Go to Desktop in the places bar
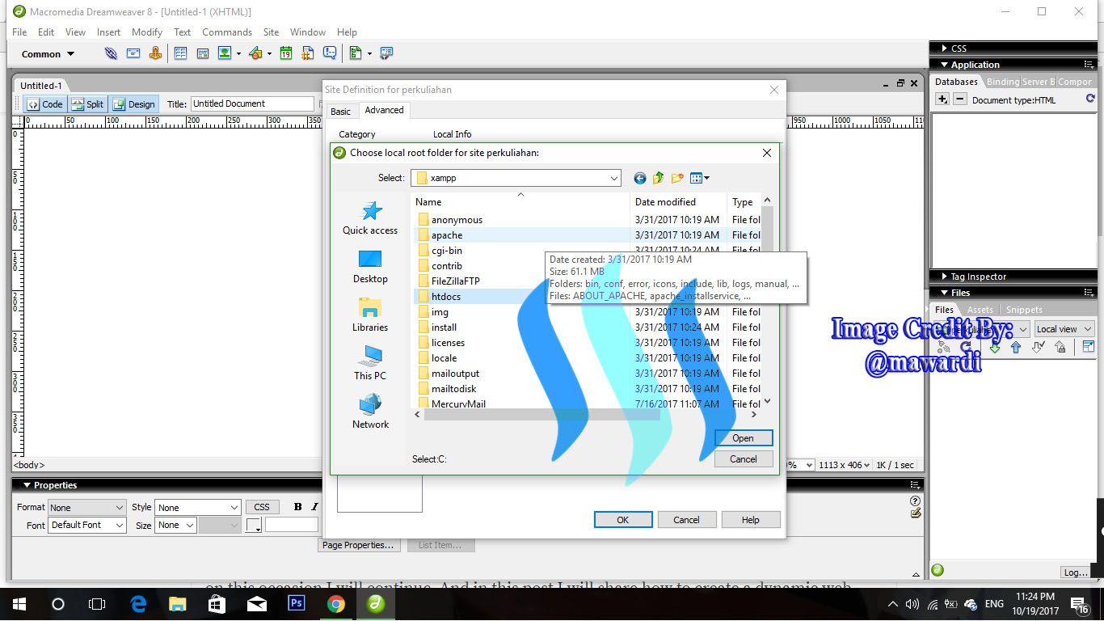This screenshot has width=1104, height=621. [370, 267]
